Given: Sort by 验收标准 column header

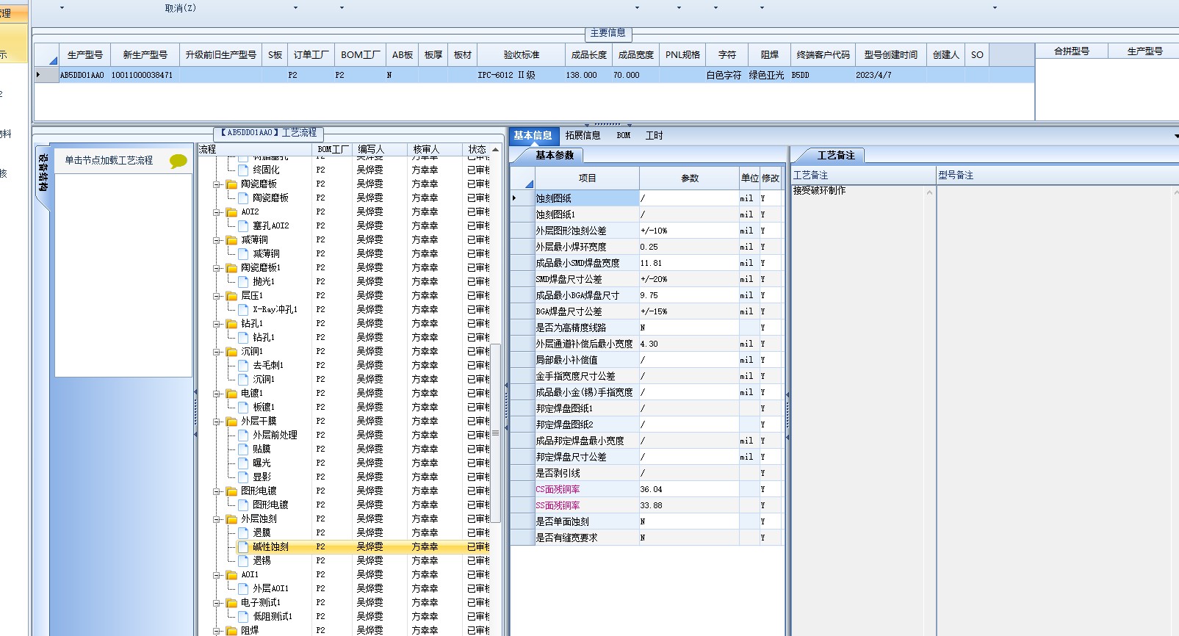Looking at the screenshot, I should point(522,55).
